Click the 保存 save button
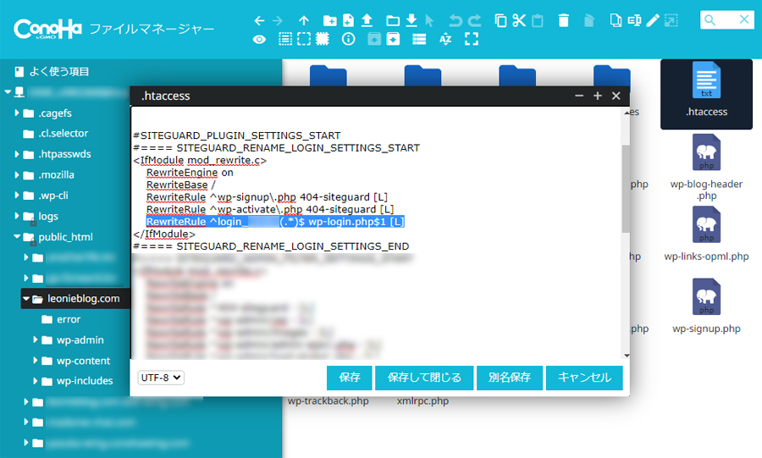762x458 pixels. pyautogui.click(x=350, y=378)
